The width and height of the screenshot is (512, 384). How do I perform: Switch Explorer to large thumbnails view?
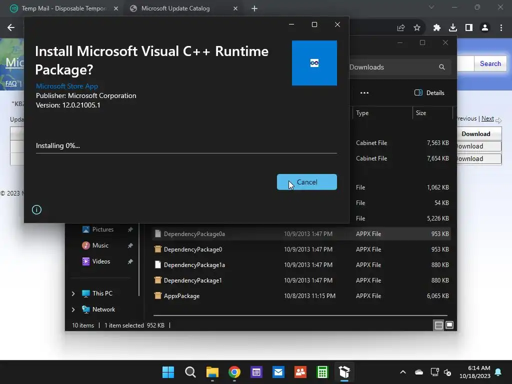[x=449, y=325]
